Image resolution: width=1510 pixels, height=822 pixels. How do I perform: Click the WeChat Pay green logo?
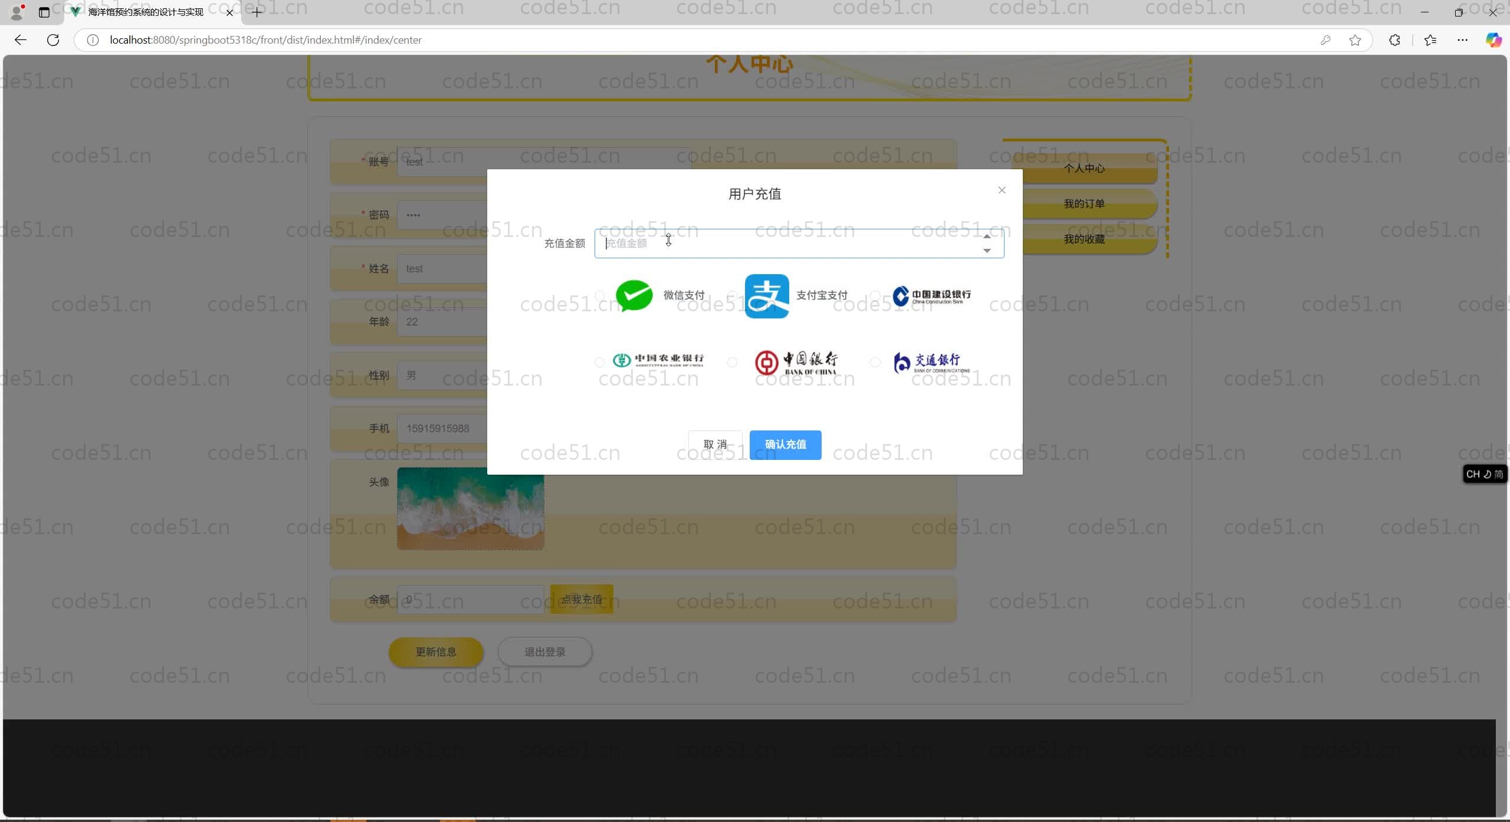click(x=634, y=295)
